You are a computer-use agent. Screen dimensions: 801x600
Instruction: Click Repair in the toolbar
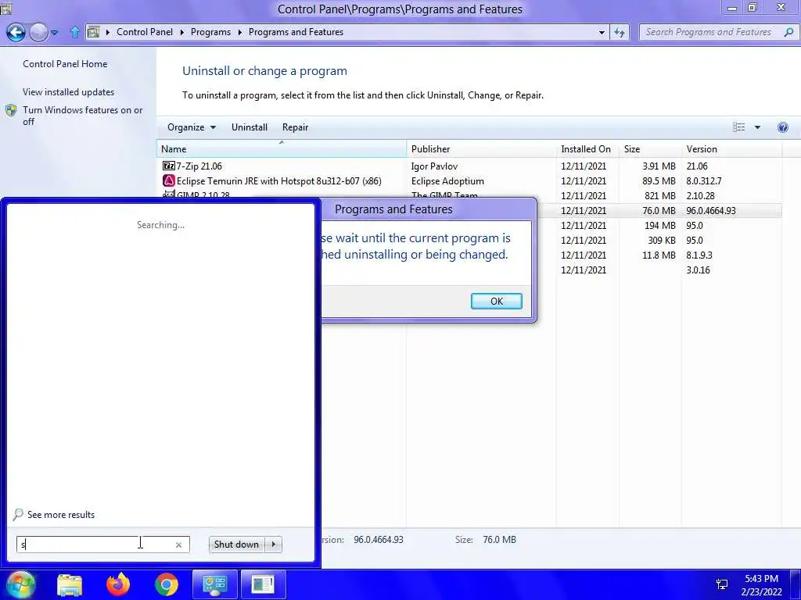[295, 127]
